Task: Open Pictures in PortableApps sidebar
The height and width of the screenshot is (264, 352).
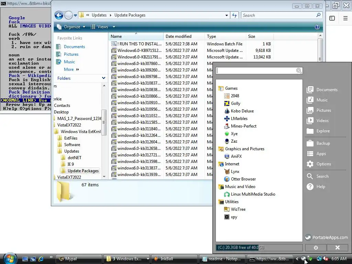Action: point(319,110)
